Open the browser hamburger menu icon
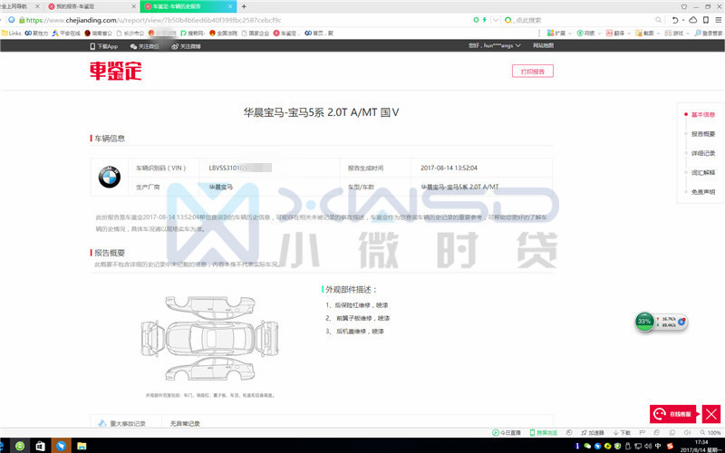Screen dimensions: 725x453 click(717, 19)
